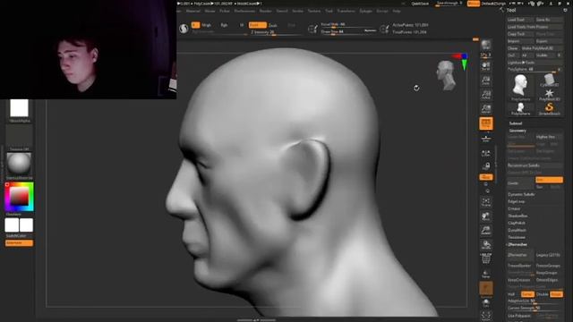Open the Texture menu
This screenshot has width=573, height=322.
314,12
